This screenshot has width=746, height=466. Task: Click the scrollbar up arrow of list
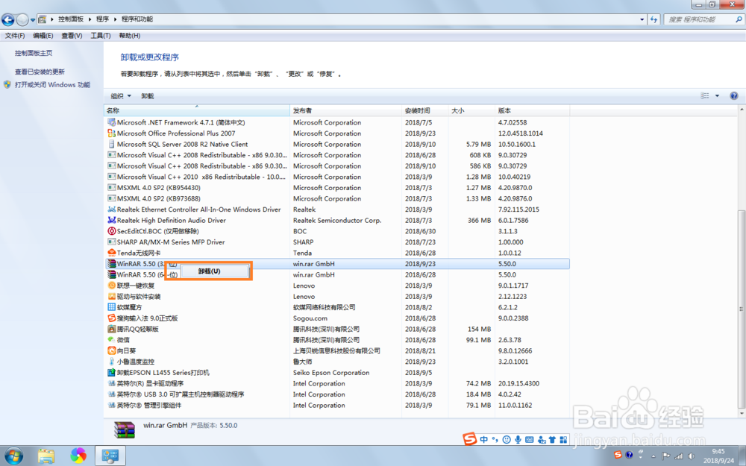742,110
